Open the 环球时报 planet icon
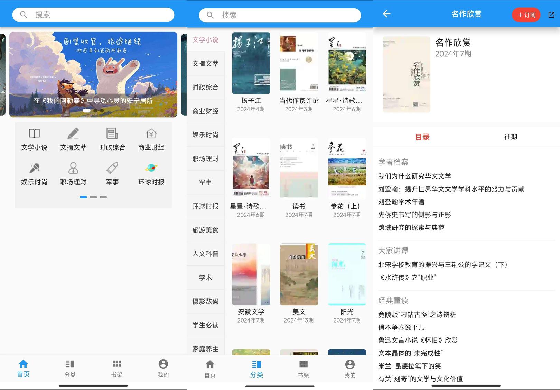The height and width of the screenshot is (390, 560). (x=151, y=168)
